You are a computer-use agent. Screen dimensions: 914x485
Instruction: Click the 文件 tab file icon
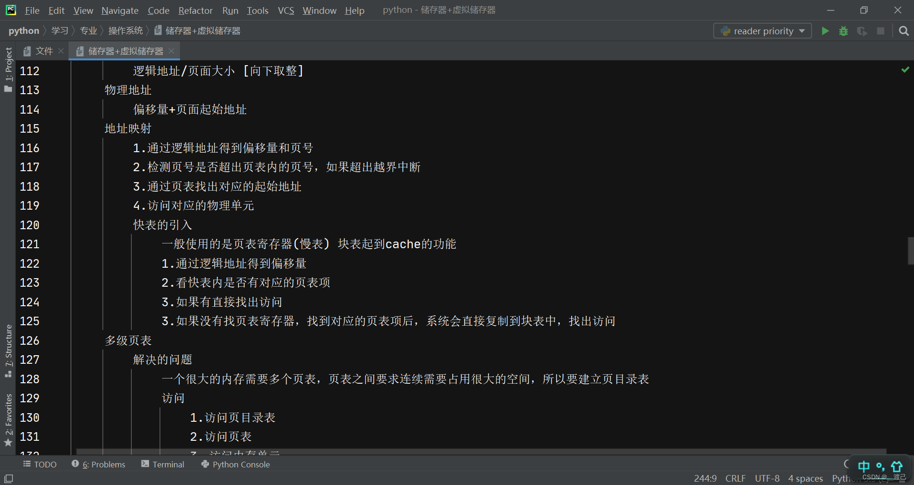coord(27,51)
